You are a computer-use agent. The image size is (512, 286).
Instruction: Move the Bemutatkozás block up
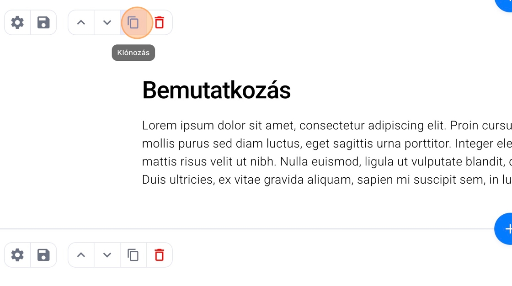click(81, 22)
